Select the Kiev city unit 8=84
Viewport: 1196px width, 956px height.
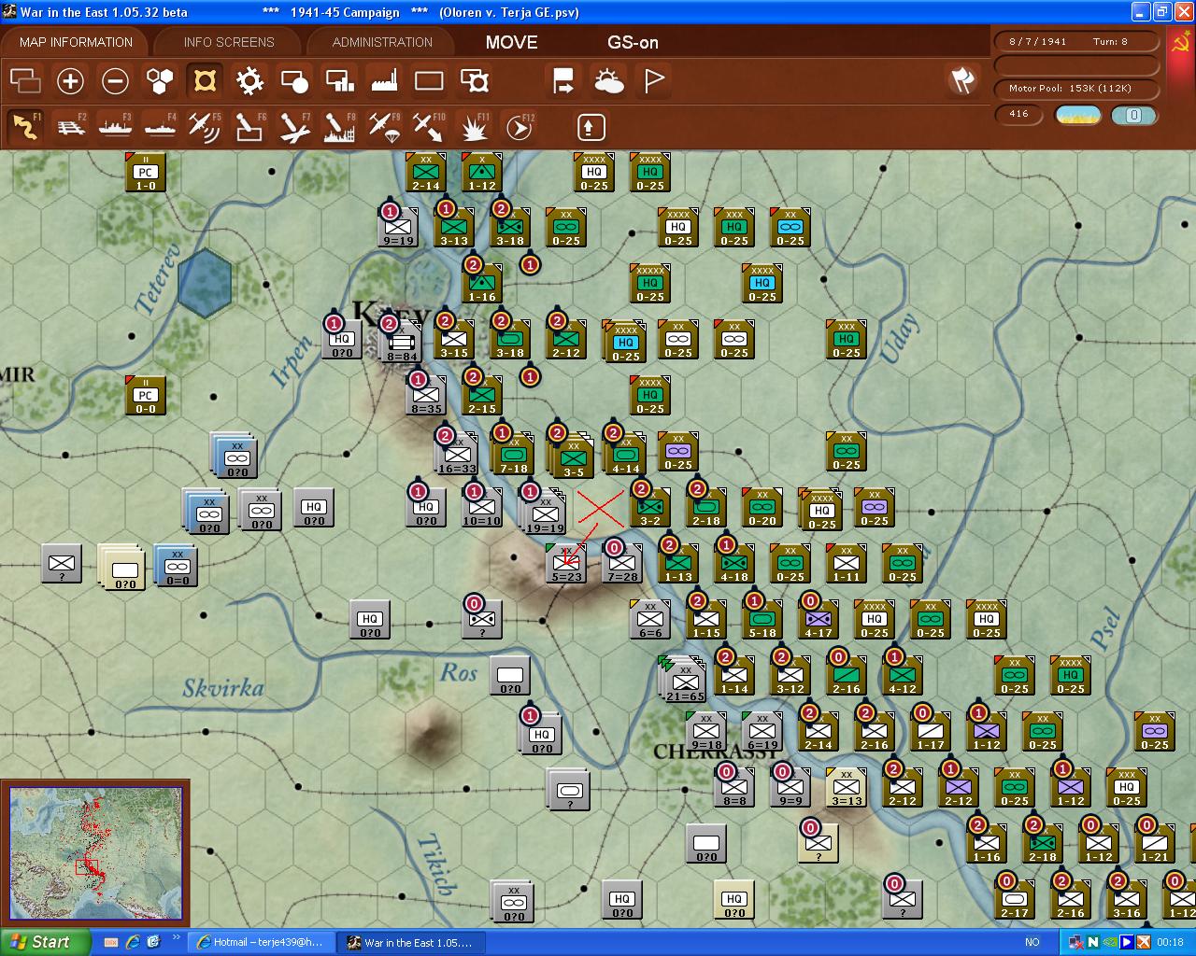[x=402, y=344]
